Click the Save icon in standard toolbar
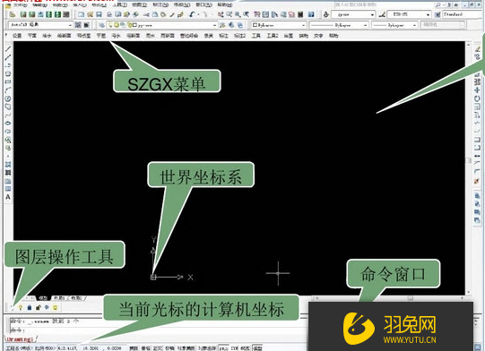Screen dimensions: 485x351 (x=99, y=14)
